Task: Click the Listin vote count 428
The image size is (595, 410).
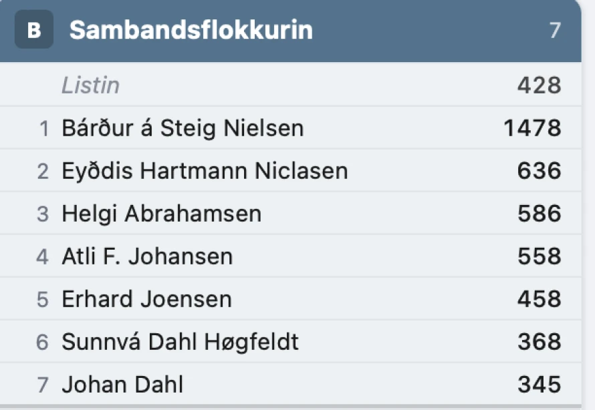Action: tap(539, 85)
